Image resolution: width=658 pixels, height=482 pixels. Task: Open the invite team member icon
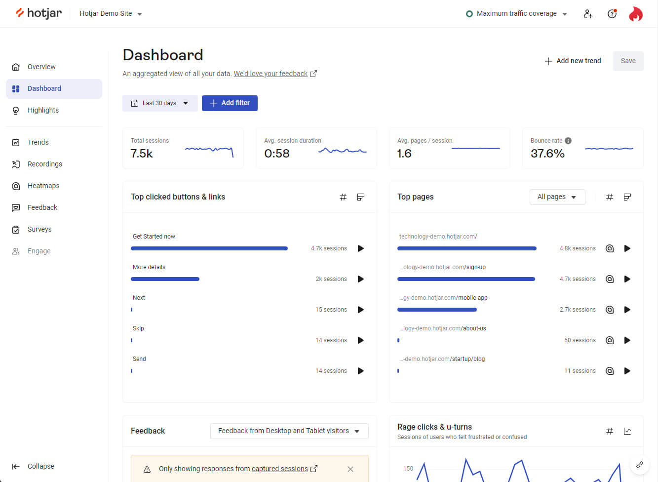coord(588,14)
